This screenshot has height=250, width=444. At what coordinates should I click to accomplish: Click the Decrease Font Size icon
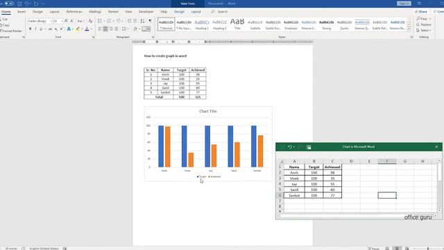coord(72,21)
